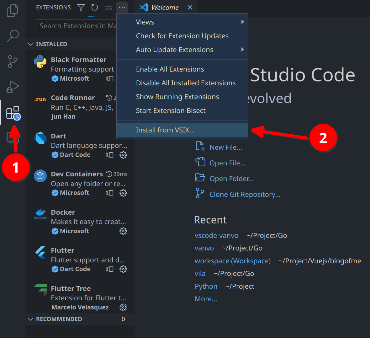
Task: Refresh the extensions list
Action: [x=95, y=7]
